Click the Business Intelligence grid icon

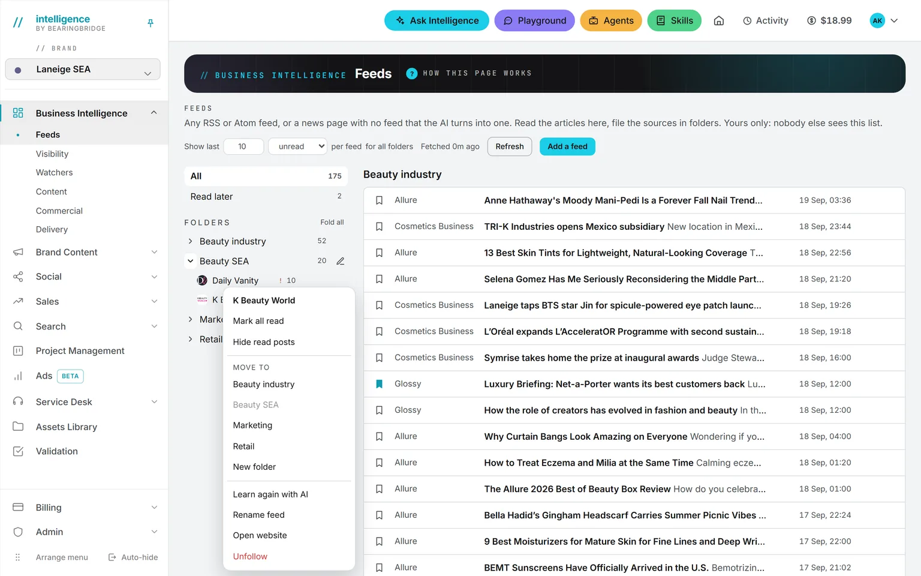click(x=18, y=113)
